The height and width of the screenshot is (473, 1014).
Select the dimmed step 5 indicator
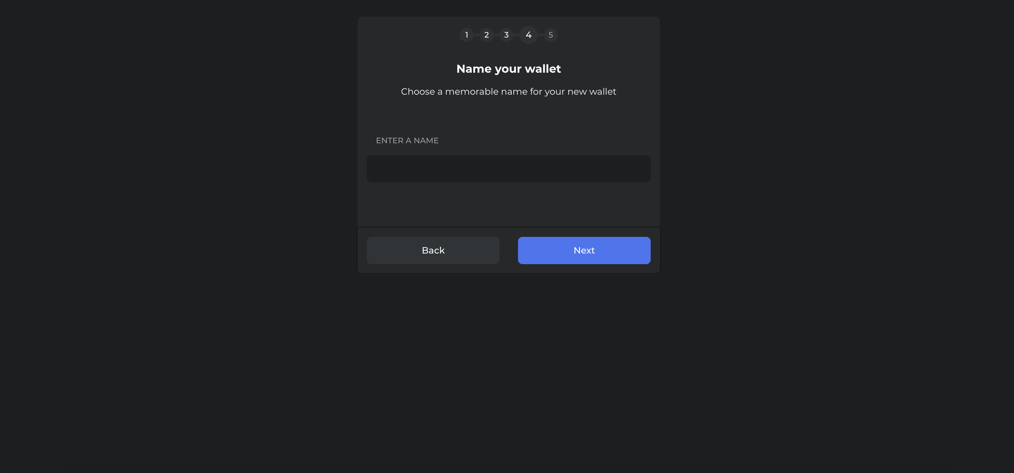551,35
